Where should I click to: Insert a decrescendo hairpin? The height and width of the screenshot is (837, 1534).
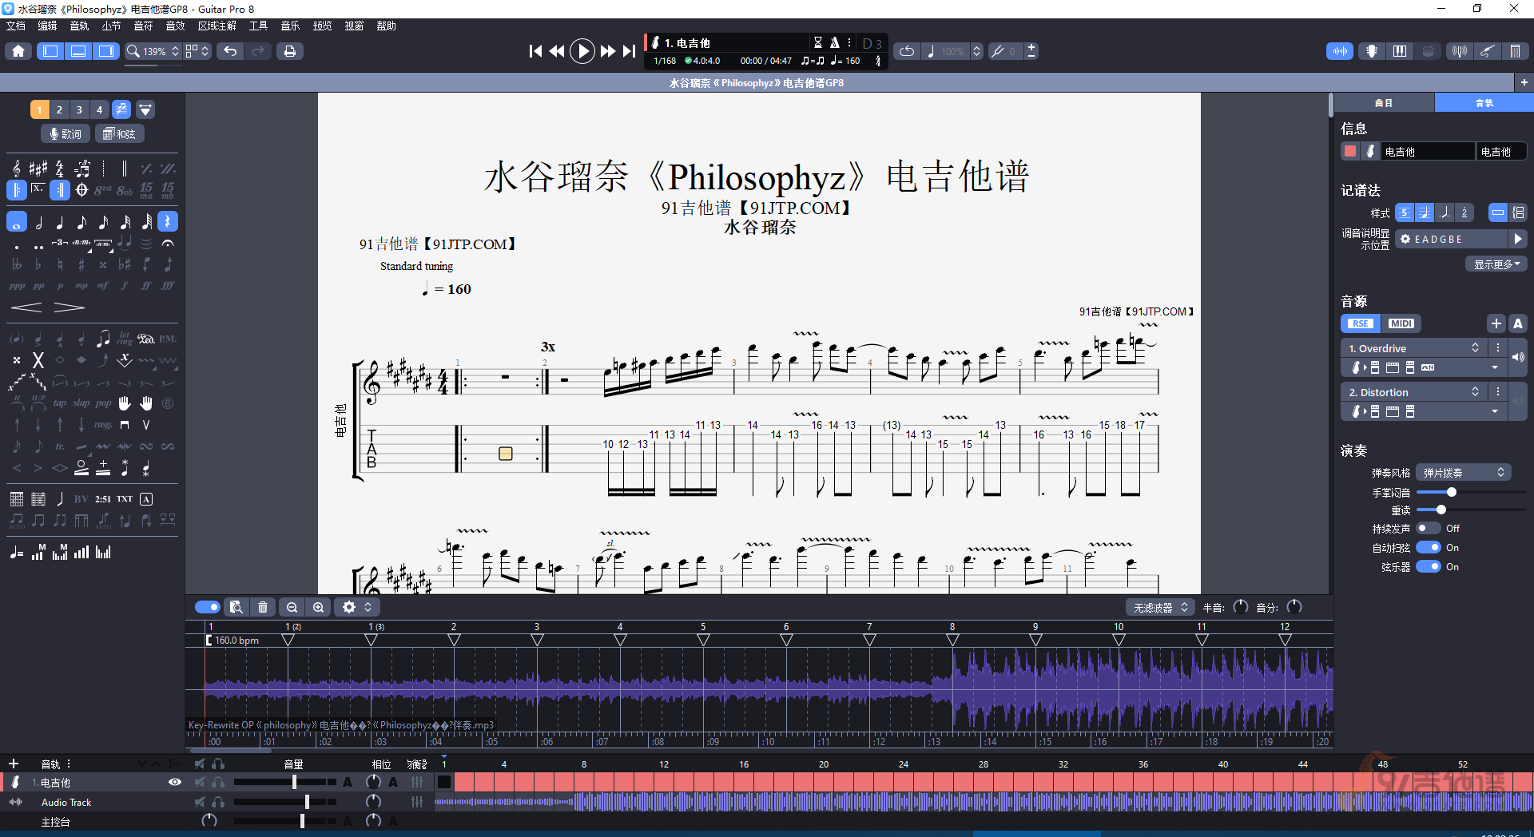(70, 307)
